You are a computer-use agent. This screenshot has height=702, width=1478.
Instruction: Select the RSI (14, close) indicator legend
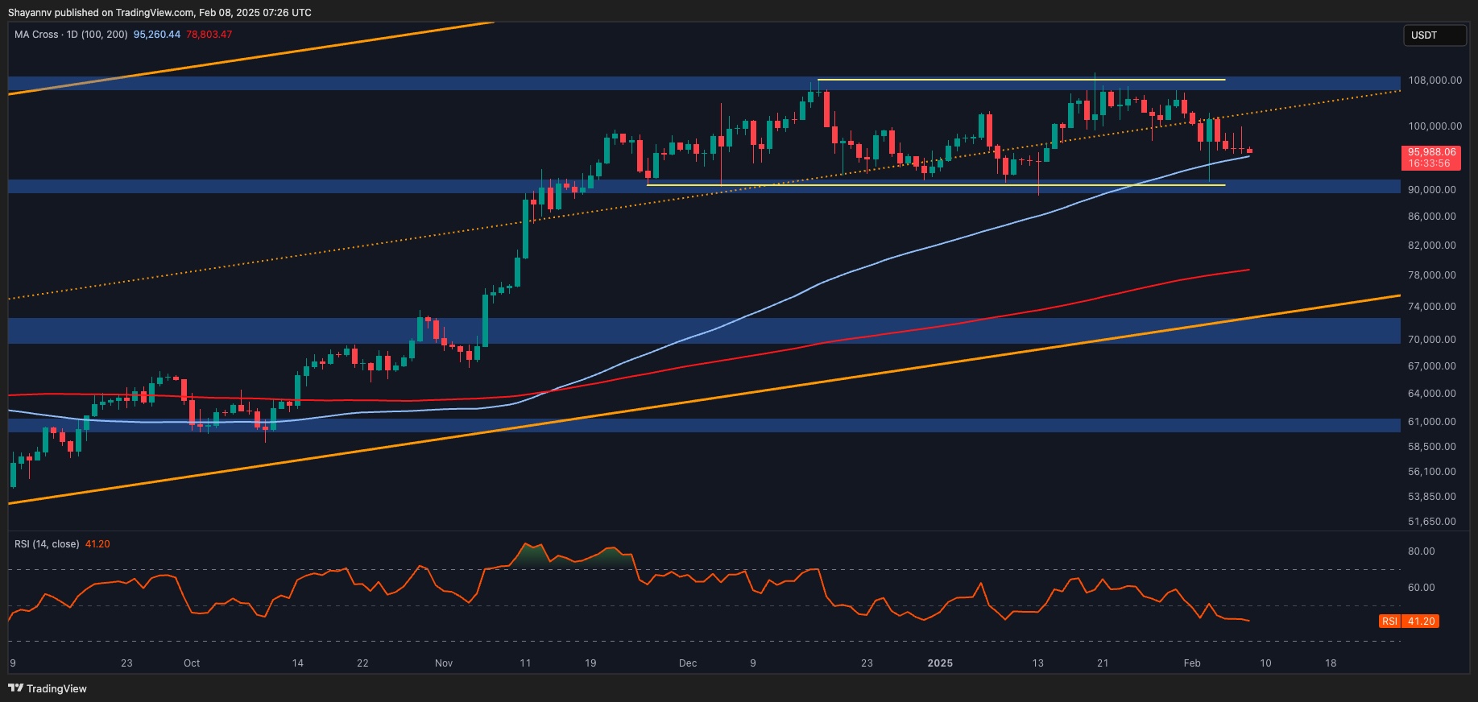pyautogui.click(x=47, y=544)
